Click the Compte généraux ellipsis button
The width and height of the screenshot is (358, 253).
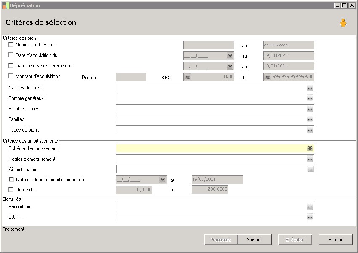pyautogui.click(x=310, y=98)
